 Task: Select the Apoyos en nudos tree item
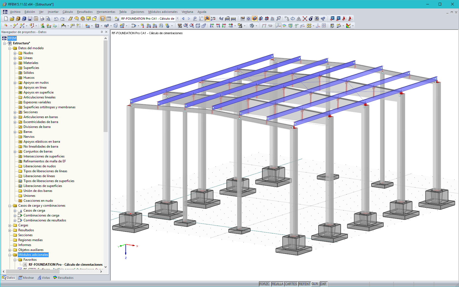[36, 82]
